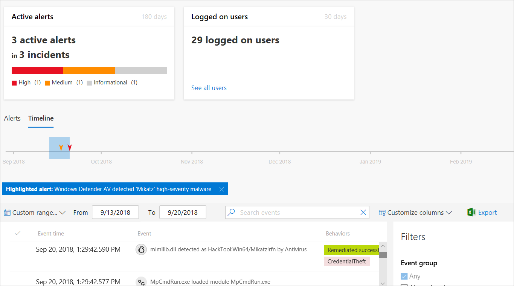Switch to the Alerts tab
This screenshot has height=286, width=514.
pos(12,118)
